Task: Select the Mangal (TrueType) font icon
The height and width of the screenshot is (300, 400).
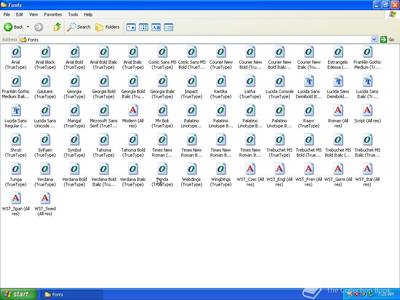Action: pyautogui.click(x=74, y=111)
